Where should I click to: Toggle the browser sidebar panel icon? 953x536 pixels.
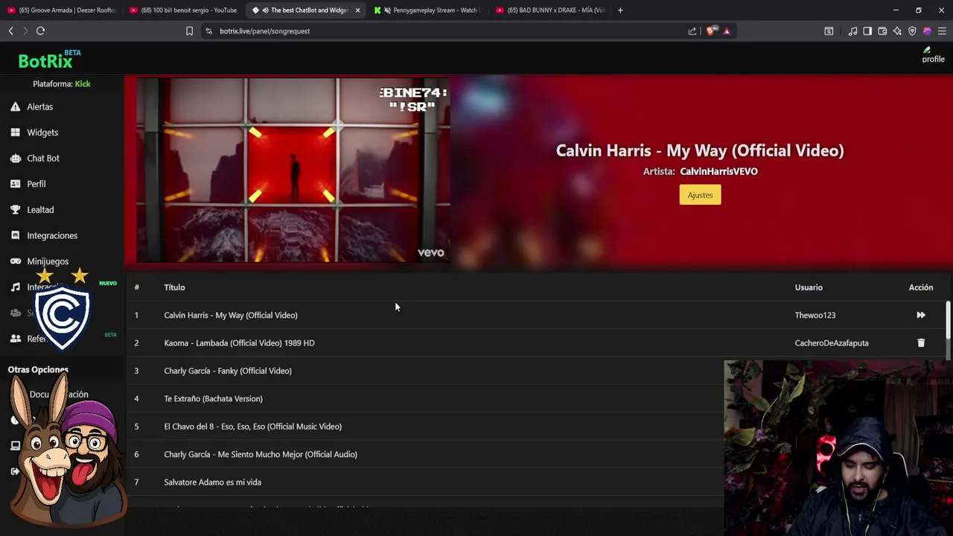(x=867, y=31)
